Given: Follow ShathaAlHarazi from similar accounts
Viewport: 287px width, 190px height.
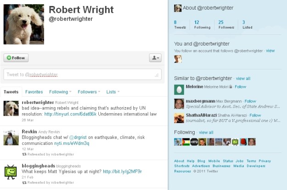Looking at the screenshot, I should point(255,115).
